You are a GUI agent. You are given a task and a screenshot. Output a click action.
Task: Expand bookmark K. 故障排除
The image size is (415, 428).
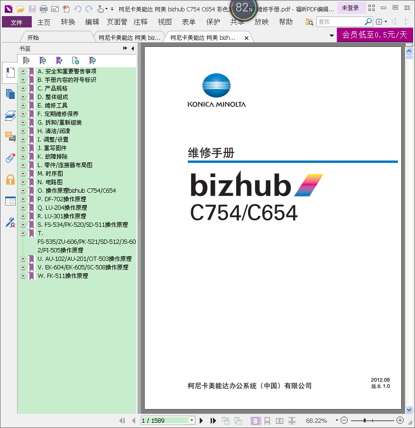tap(23, 157)
